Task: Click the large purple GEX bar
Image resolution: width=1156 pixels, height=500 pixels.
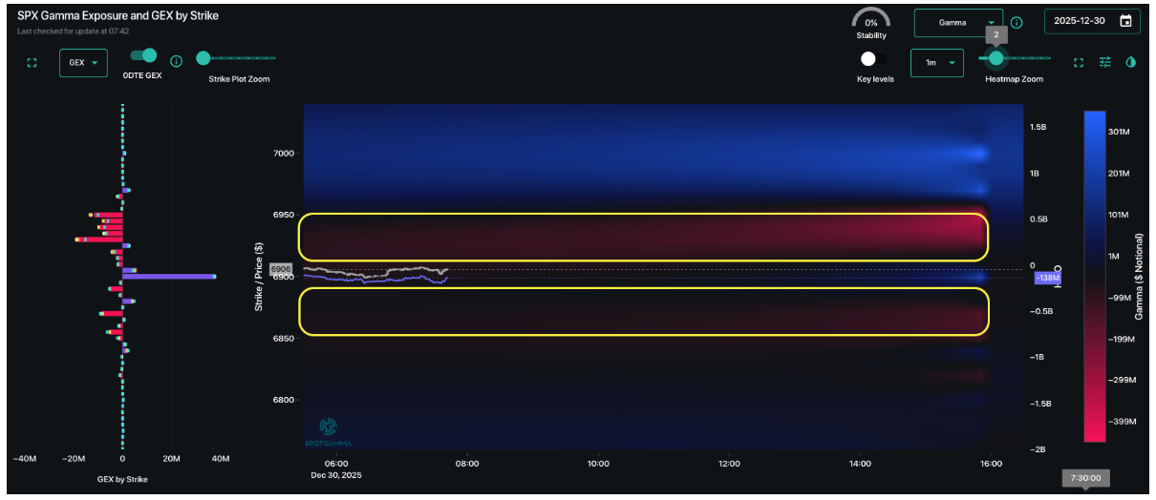Action: [168, 276]
